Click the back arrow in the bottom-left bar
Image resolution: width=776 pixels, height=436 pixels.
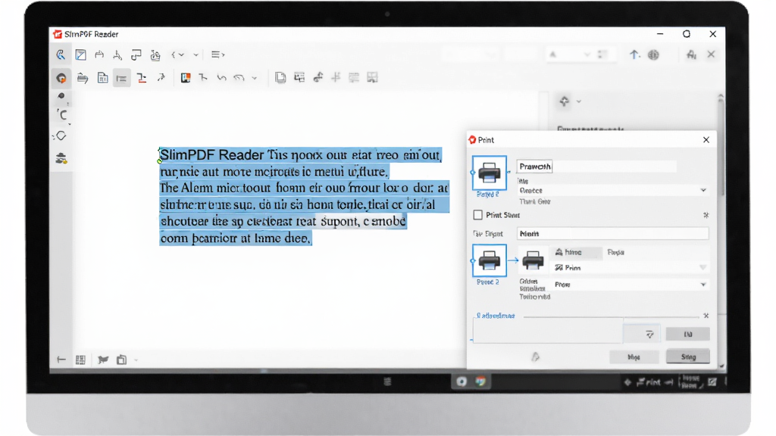pos(61,360)
